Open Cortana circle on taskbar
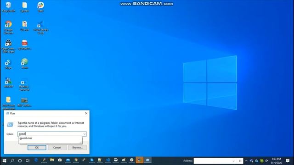The height and width of the screenshot is (165, 294). (20, 160)
